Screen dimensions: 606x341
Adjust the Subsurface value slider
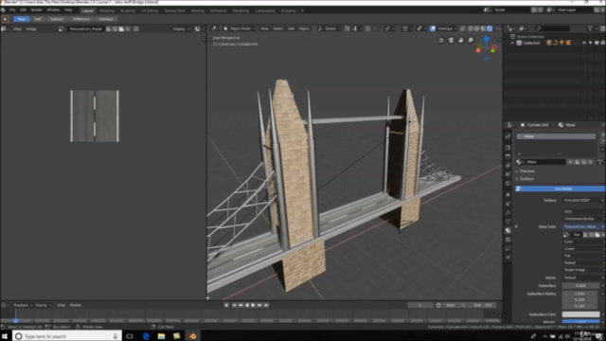580,286
